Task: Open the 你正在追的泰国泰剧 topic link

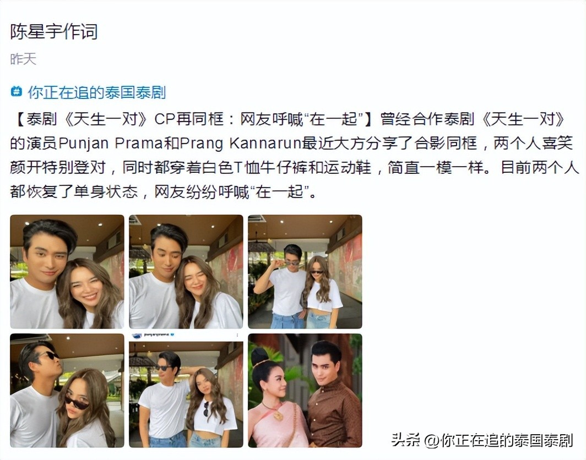Action: [96, 92]
